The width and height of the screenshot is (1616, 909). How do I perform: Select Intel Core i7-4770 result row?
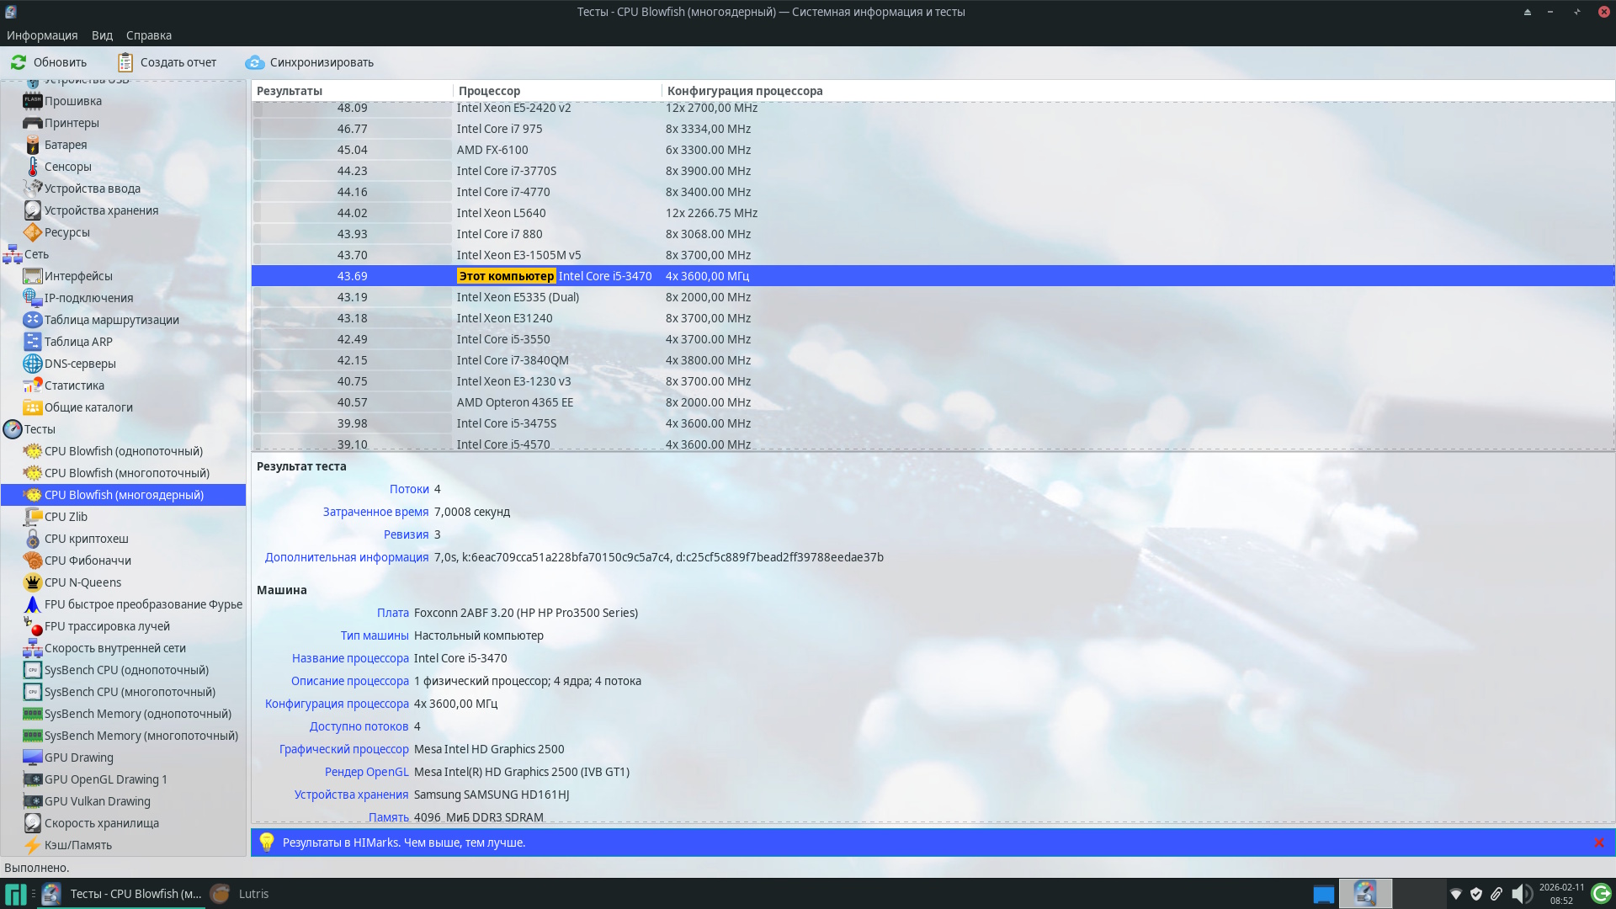pos(503,192)
